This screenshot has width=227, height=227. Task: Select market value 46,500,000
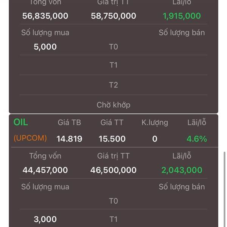tap(113, 170)
